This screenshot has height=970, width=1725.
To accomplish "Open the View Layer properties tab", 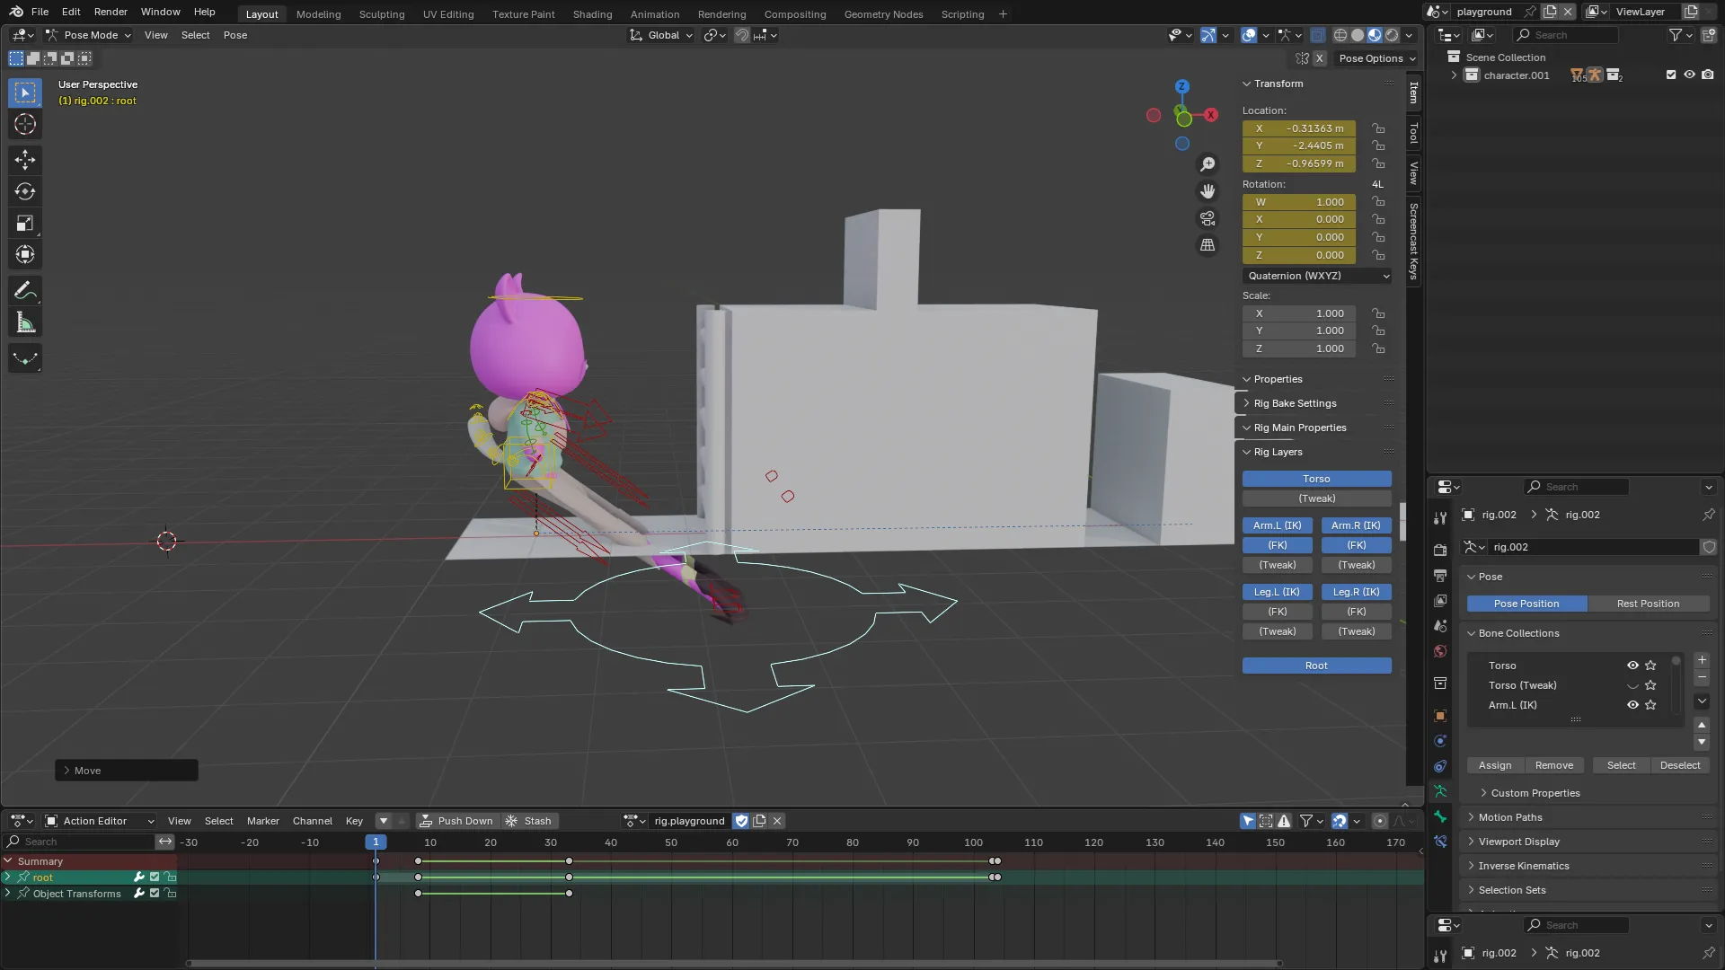I will coord(1440,600).
